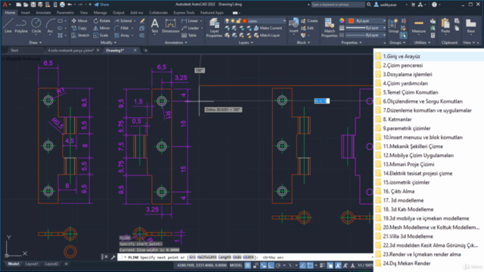Toggle cizim layer on/off lightbulb
The image size is (484, 272).
pyautogui.click(x=227, y=20)
